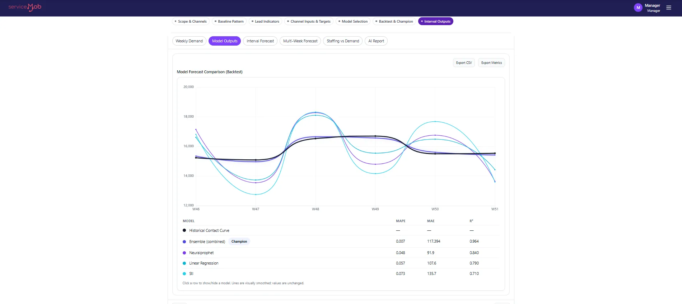Click the 18,000 y-axis label

point(188,117)
